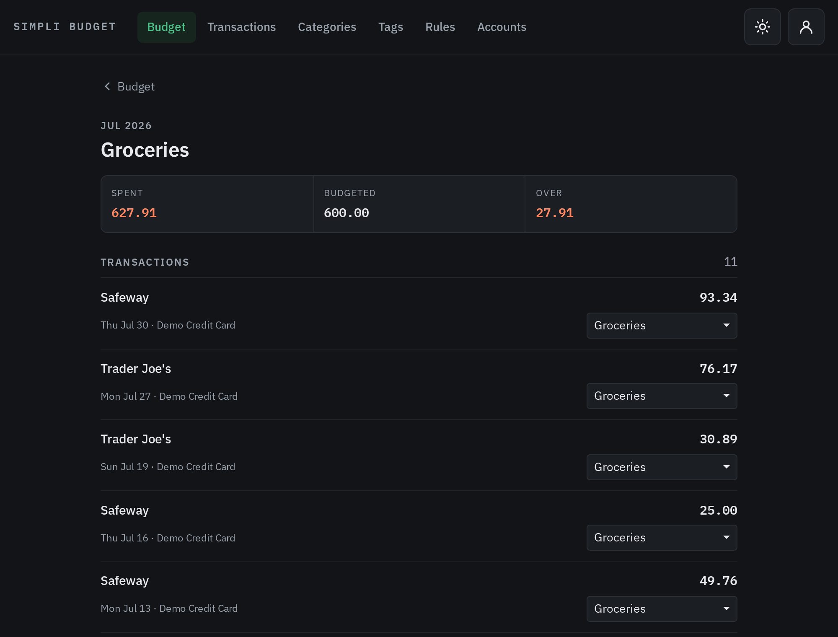Open category dropdown for Safeway 49.76

tap(662, 609)
